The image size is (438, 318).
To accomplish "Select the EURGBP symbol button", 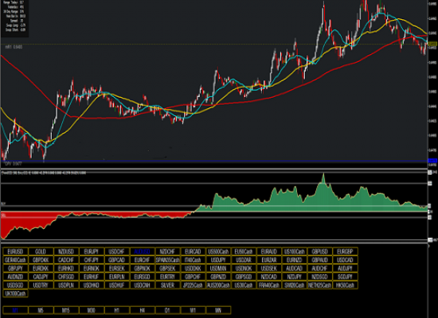I will 346,251.
